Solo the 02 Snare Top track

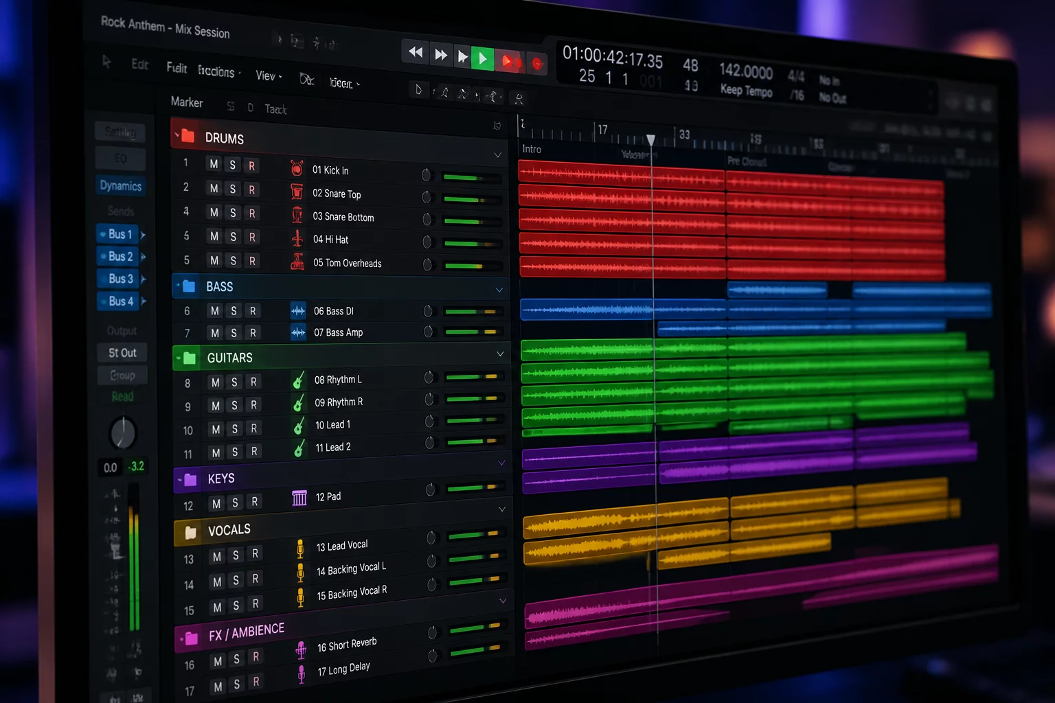click(x=233, y=189)
